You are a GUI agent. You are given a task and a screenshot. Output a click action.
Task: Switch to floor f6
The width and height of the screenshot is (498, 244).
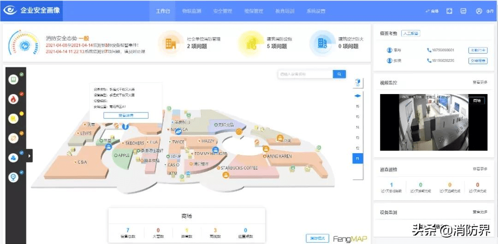[358, 106]
